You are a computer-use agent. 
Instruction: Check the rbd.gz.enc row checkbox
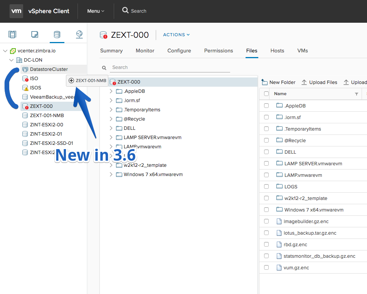point(266,244)
